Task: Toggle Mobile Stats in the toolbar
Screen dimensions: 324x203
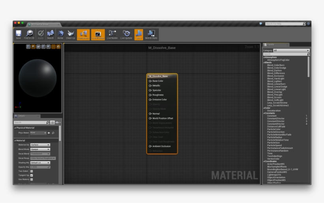Action: click(151, 34)
